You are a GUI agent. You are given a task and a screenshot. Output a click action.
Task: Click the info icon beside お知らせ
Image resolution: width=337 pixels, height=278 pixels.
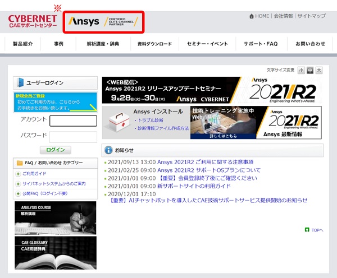(x=108, y=150)
